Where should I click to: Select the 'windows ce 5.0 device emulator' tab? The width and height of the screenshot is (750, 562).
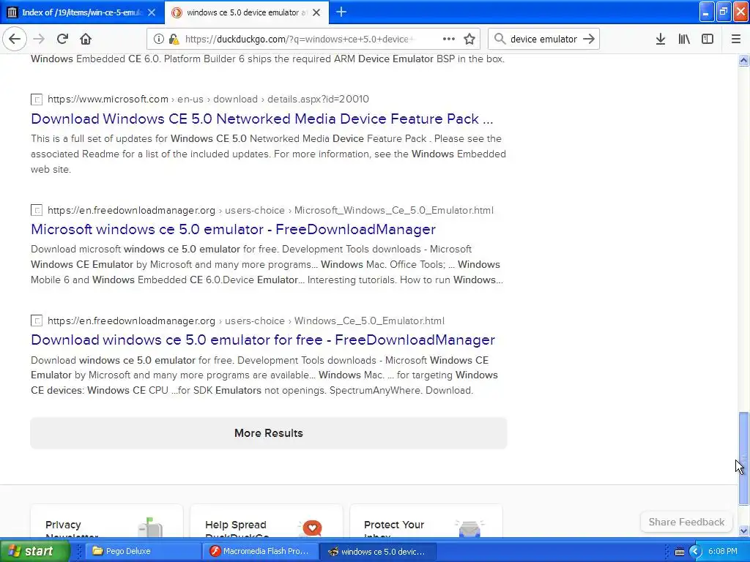click(x=246, y=12)
